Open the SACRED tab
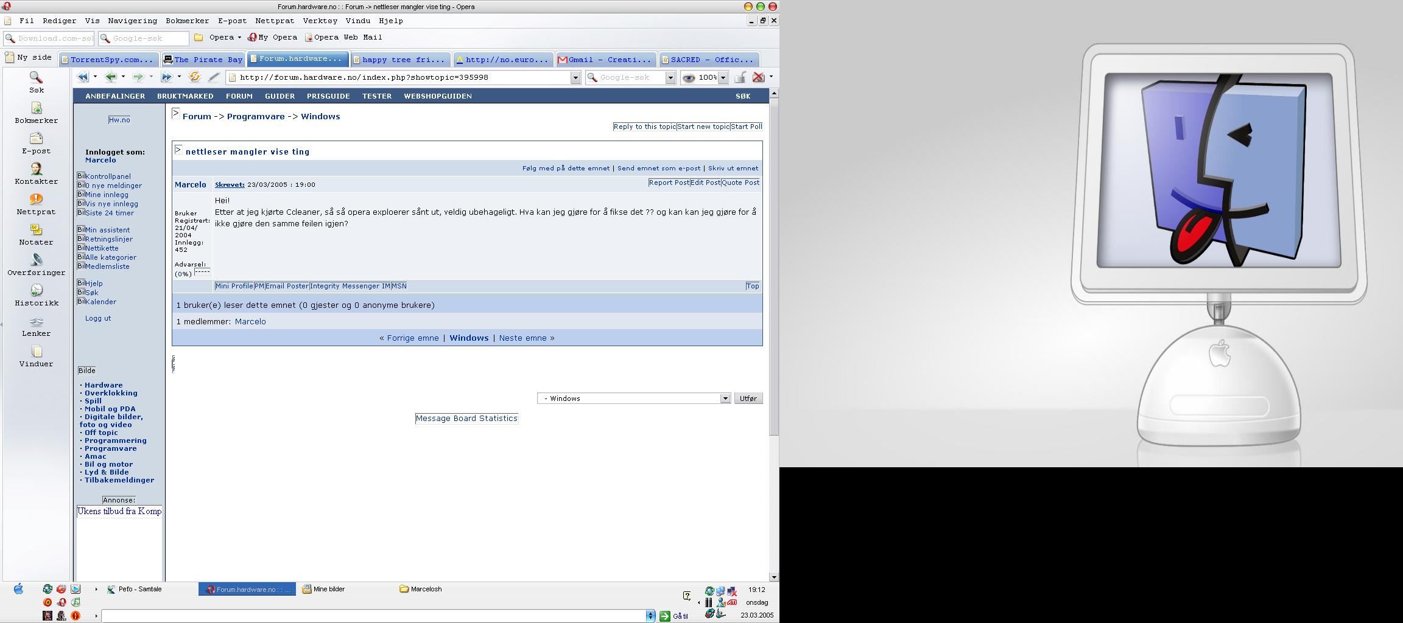 click(x=709, y=59)
